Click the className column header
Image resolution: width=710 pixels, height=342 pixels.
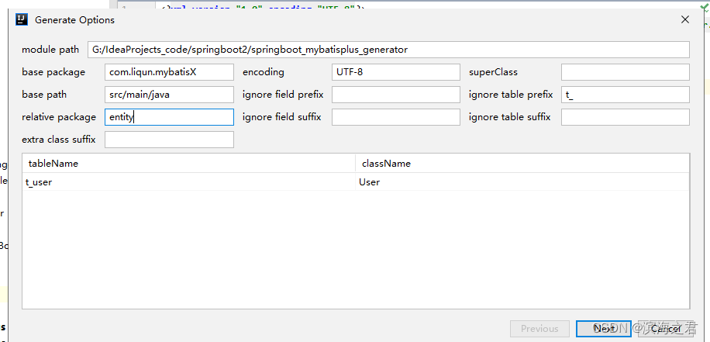coord(522,164)
